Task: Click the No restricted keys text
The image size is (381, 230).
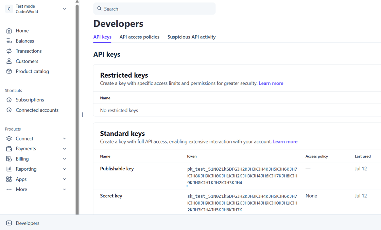Action: [119, 110]
